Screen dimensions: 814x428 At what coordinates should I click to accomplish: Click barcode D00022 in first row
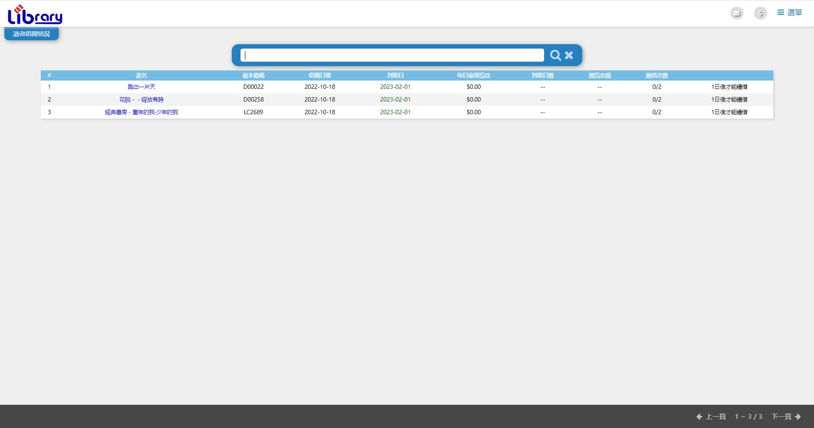tap(254, 87)
